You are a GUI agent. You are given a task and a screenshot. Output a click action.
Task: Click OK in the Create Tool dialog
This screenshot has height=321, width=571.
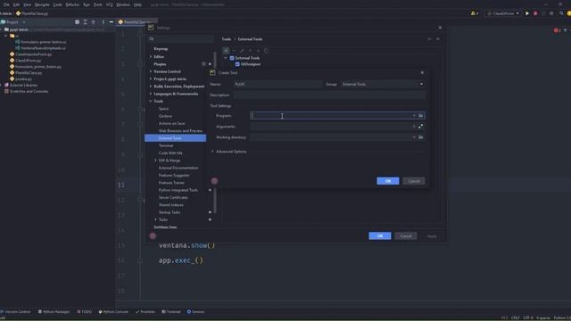388,181
